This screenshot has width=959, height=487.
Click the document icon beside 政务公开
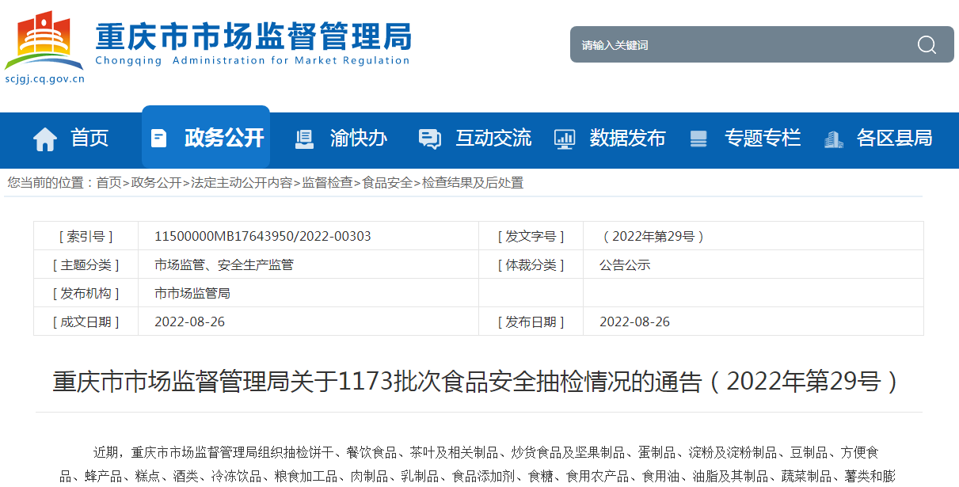click(x=159, y=139)
